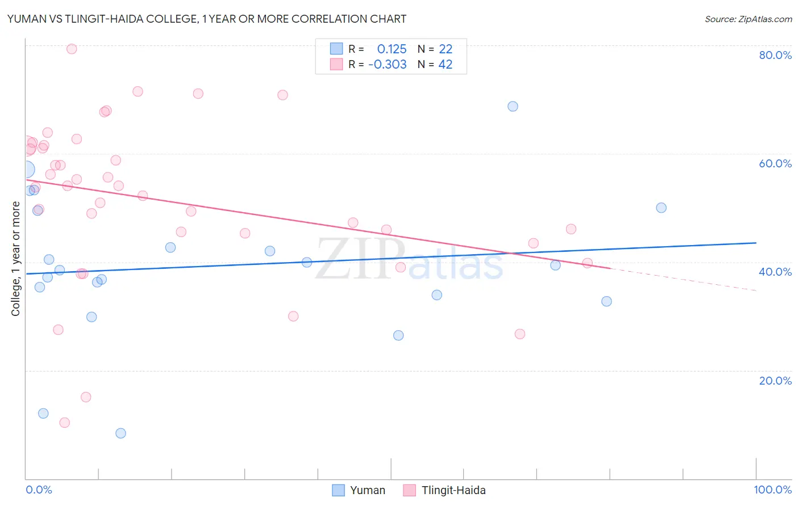Click the blue Yuman legend swatch at bottom
Image resolution: width=799 pixels, height=506 pixels.
339,490
